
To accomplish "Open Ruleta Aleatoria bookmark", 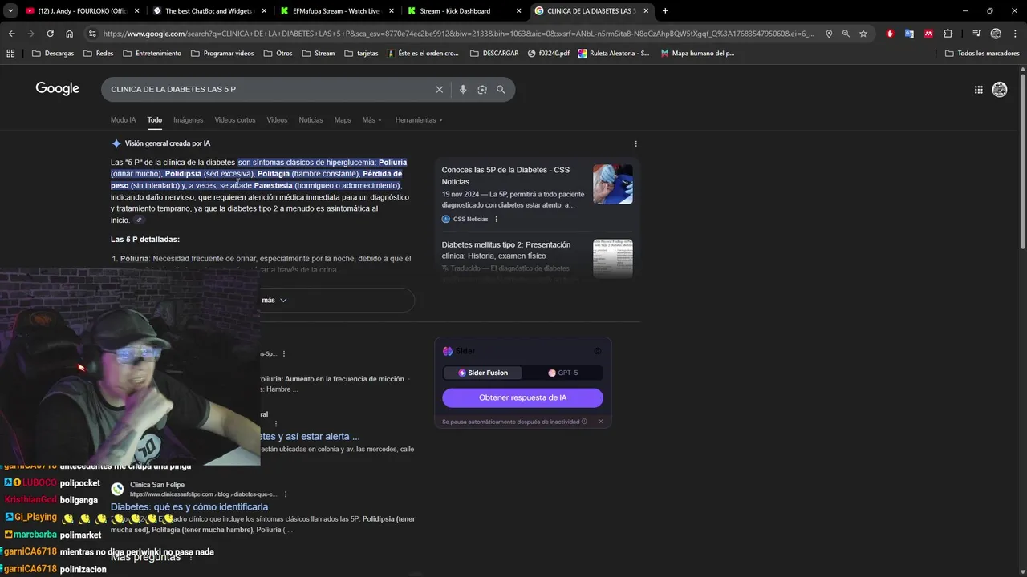I will pos(614,53).
